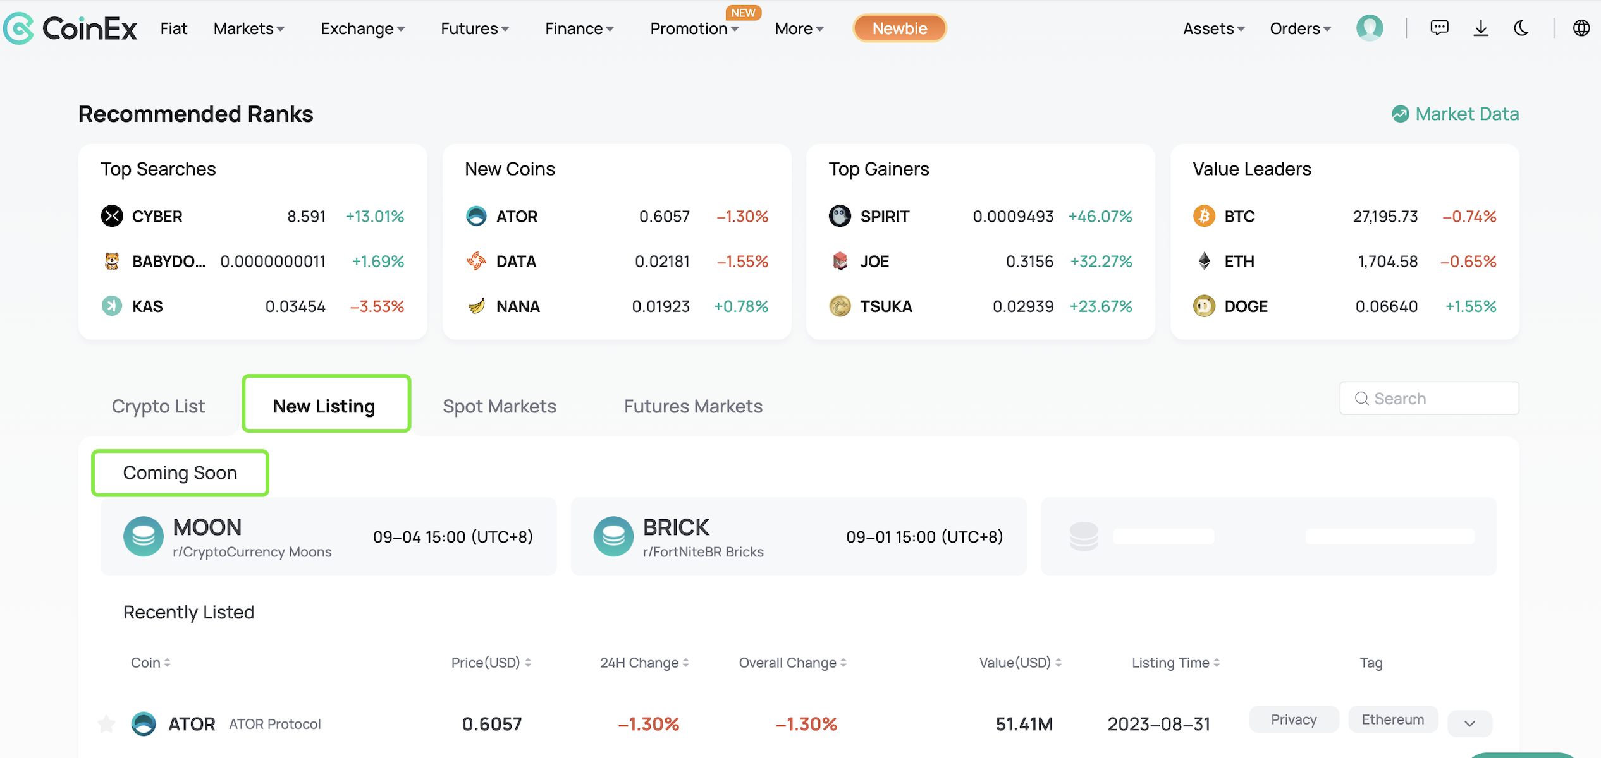This screenshot has height=758, width=1601.
Task: Open the user profile avatar
Action: [x=1369, y=28]
